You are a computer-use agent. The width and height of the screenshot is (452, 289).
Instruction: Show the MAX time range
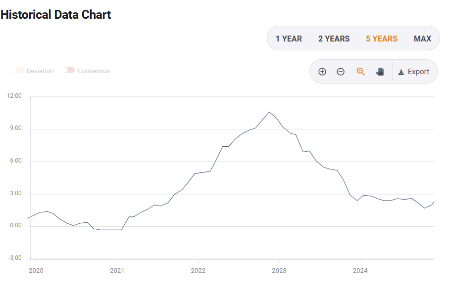point(422,39)
